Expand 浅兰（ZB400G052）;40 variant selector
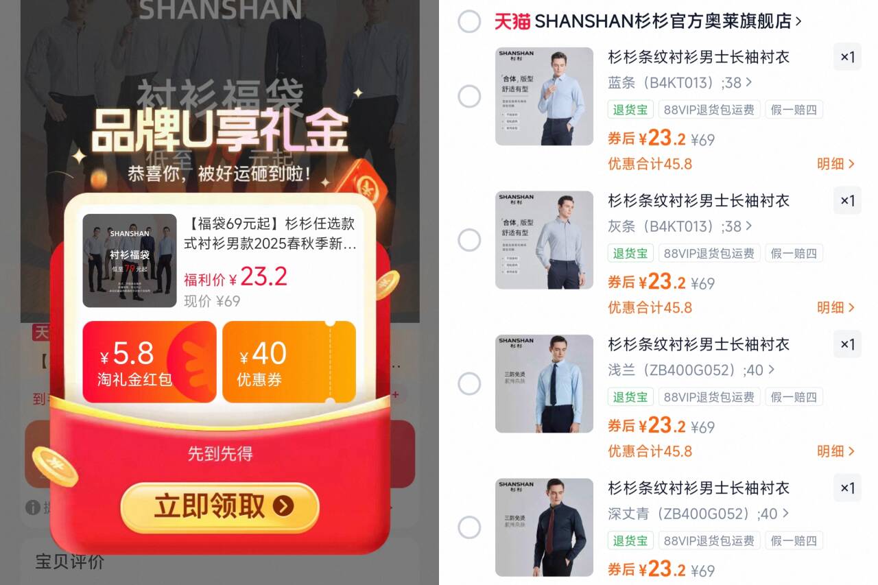This screenshot has width=878, height=585. click(x=691, y=370)
